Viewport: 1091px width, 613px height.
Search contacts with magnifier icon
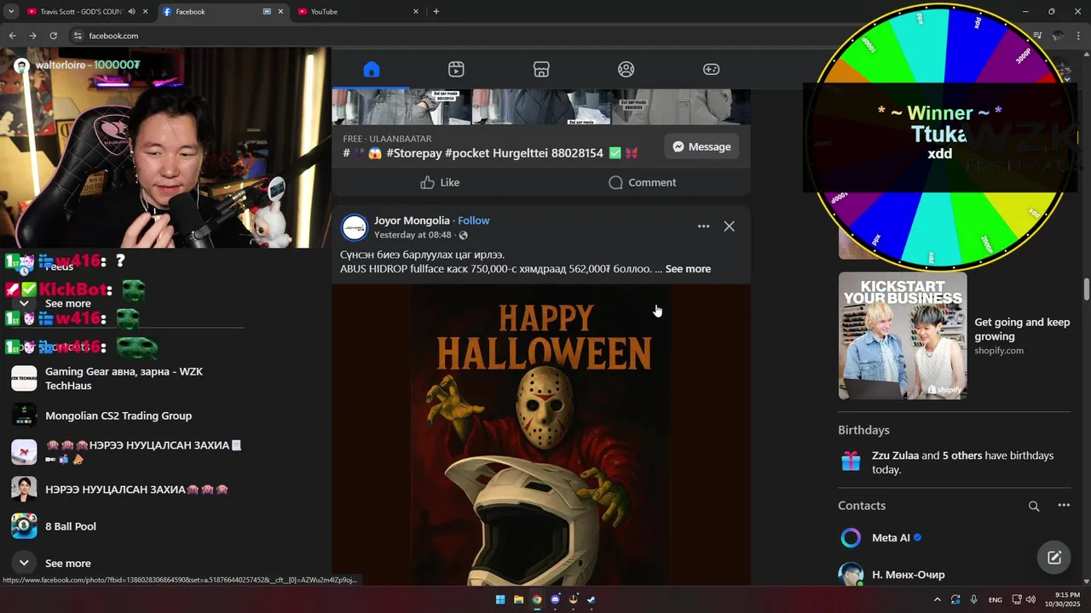coord(1034,506)
